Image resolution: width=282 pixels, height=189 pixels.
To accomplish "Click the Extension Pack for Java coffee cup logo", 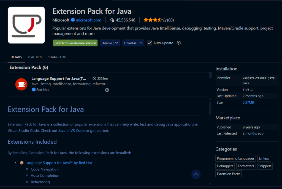I will click(x=26, y=25).
